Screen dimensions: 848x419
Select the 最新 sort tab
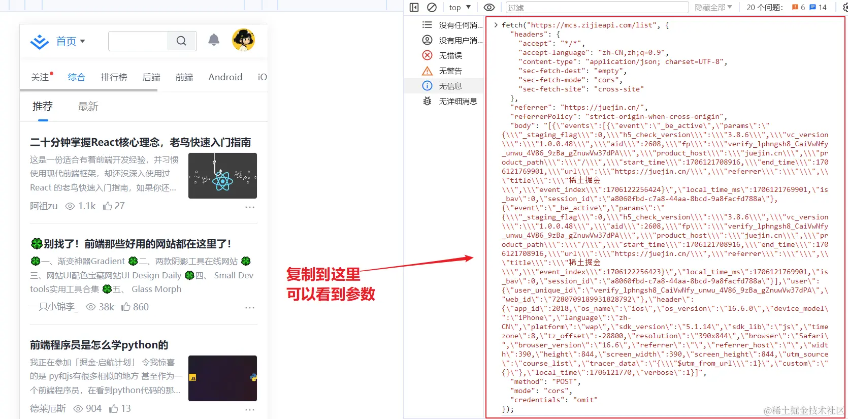click(x=88, y=106)
